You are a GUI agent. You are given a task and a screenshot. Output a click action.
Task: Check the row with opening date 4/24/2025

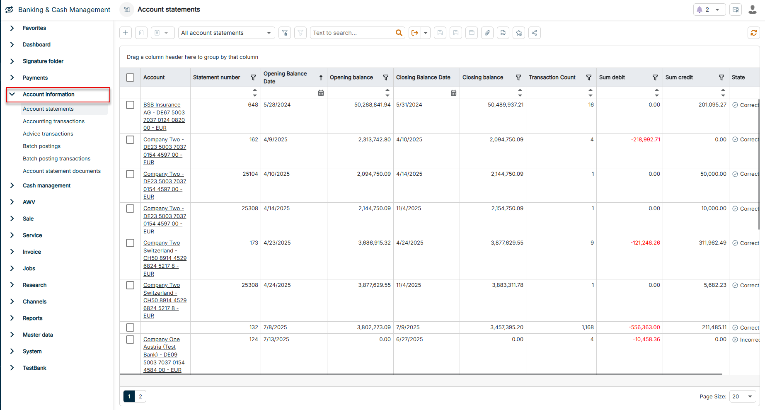(x=130, y=285)
